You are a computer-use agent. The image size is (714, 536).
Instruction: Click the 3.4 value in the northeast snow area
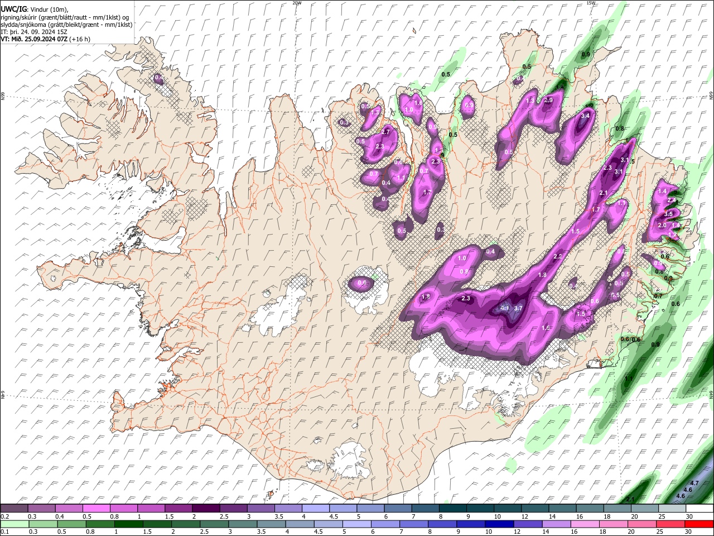click(x=585, y=116)
